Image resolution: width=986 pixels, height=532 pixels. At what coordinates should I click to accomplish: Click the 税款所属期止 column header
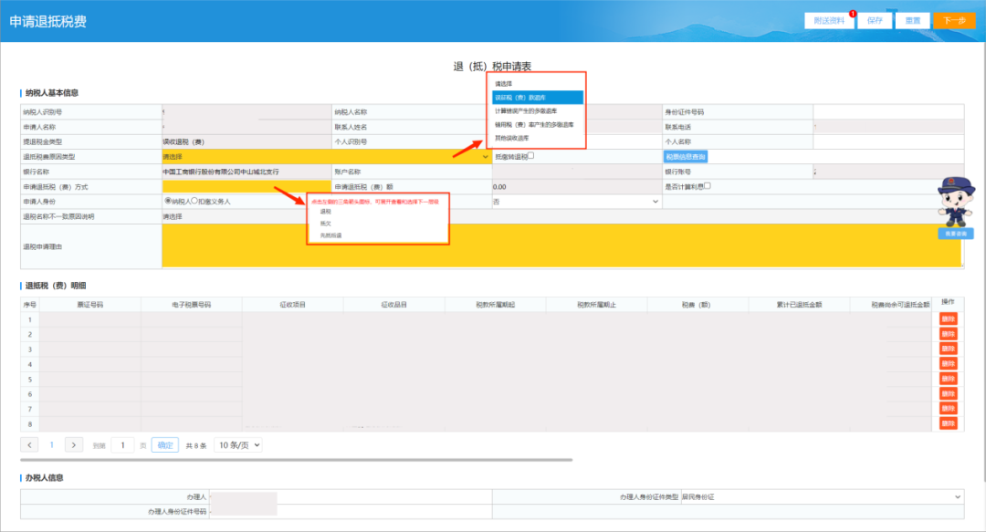pyautogui.click(x=596, y=305)
